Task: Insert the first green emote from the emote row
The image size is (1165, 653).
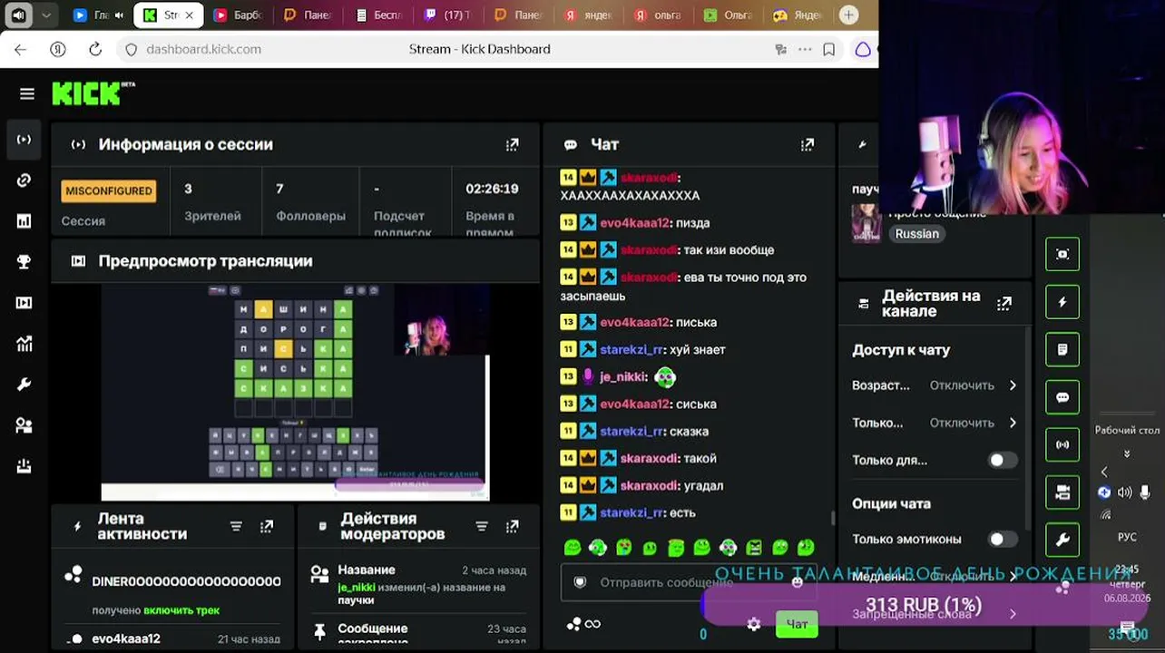Action: tap(573, 548)
